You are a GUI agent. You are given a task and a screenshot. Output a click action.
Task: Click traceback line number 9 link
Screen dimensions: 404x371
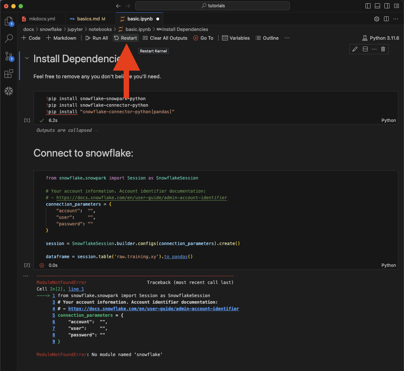[x=53, y=342]
